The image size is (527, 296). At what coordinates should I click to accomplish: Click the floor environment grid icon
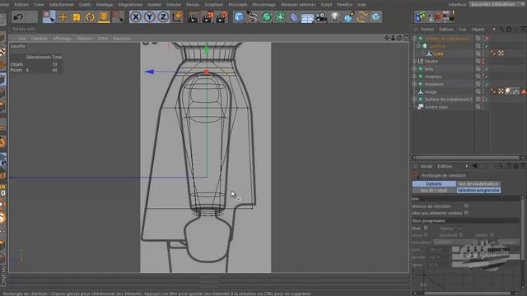(307, 17)
